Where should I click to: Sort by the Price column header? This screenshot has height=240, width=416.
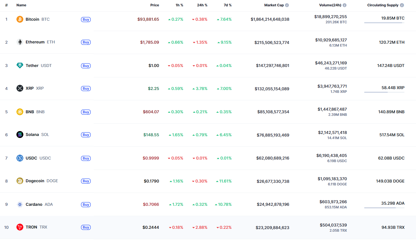pos(155,5)
